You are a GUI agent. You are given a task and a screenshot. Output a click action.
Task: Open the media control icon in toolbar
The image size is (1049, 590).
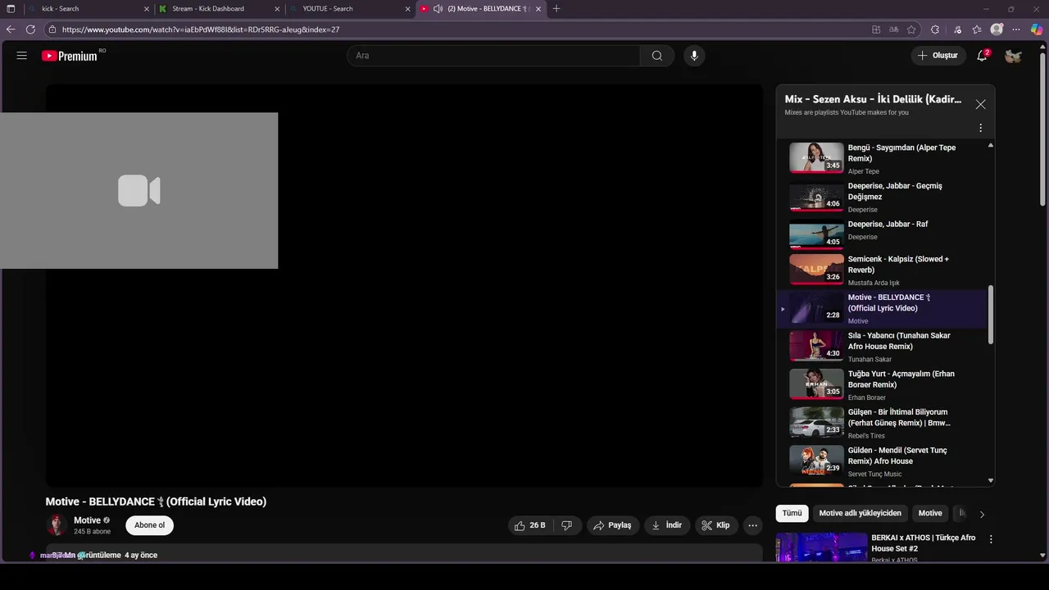point(957,29)
